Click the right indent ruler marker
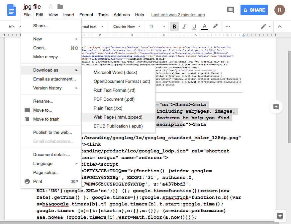 (x=244, y=35)
